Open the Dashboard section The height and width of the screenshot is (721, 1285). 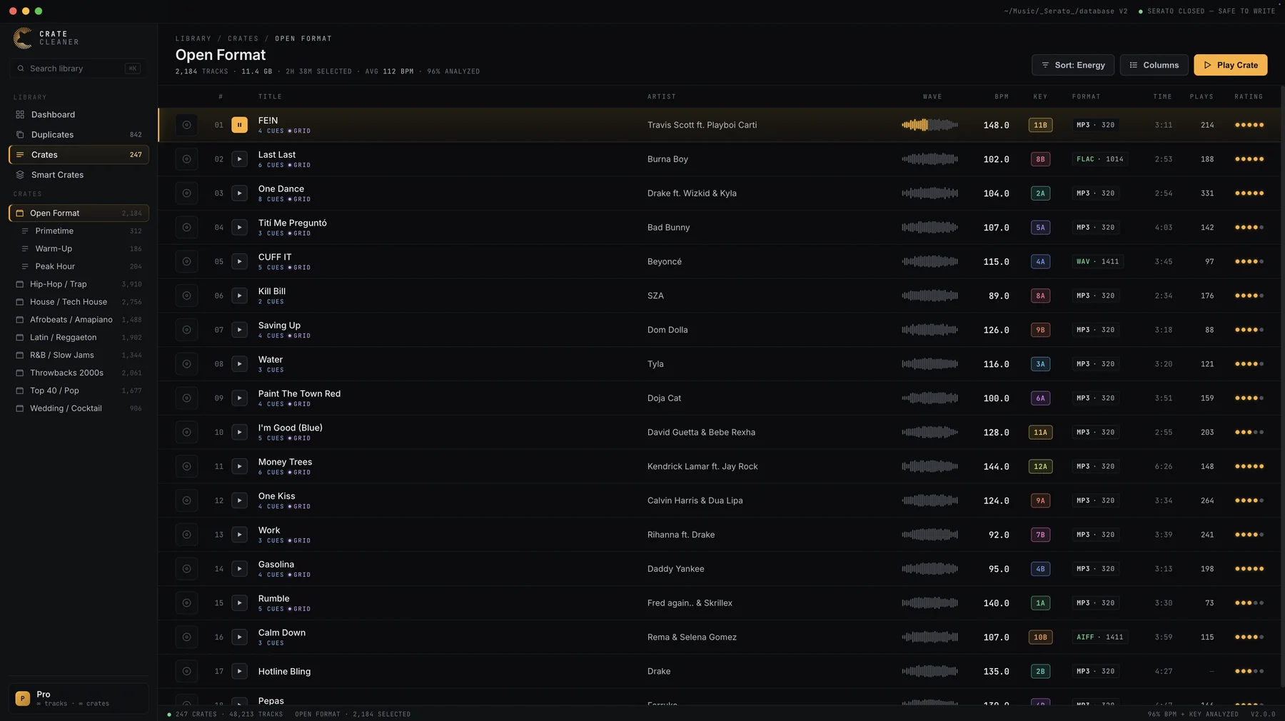pyautogui.click(x=79, y=114)
